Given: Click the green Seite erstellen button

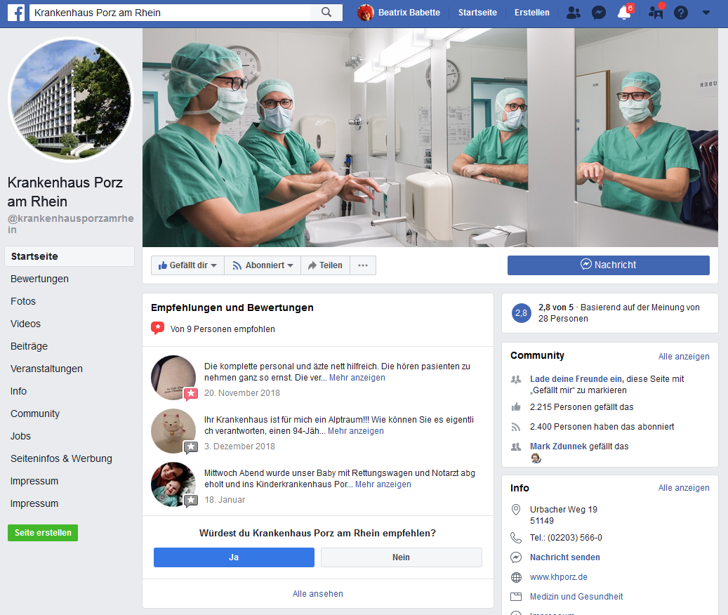Looking at the screenshot, I should 43,533.
